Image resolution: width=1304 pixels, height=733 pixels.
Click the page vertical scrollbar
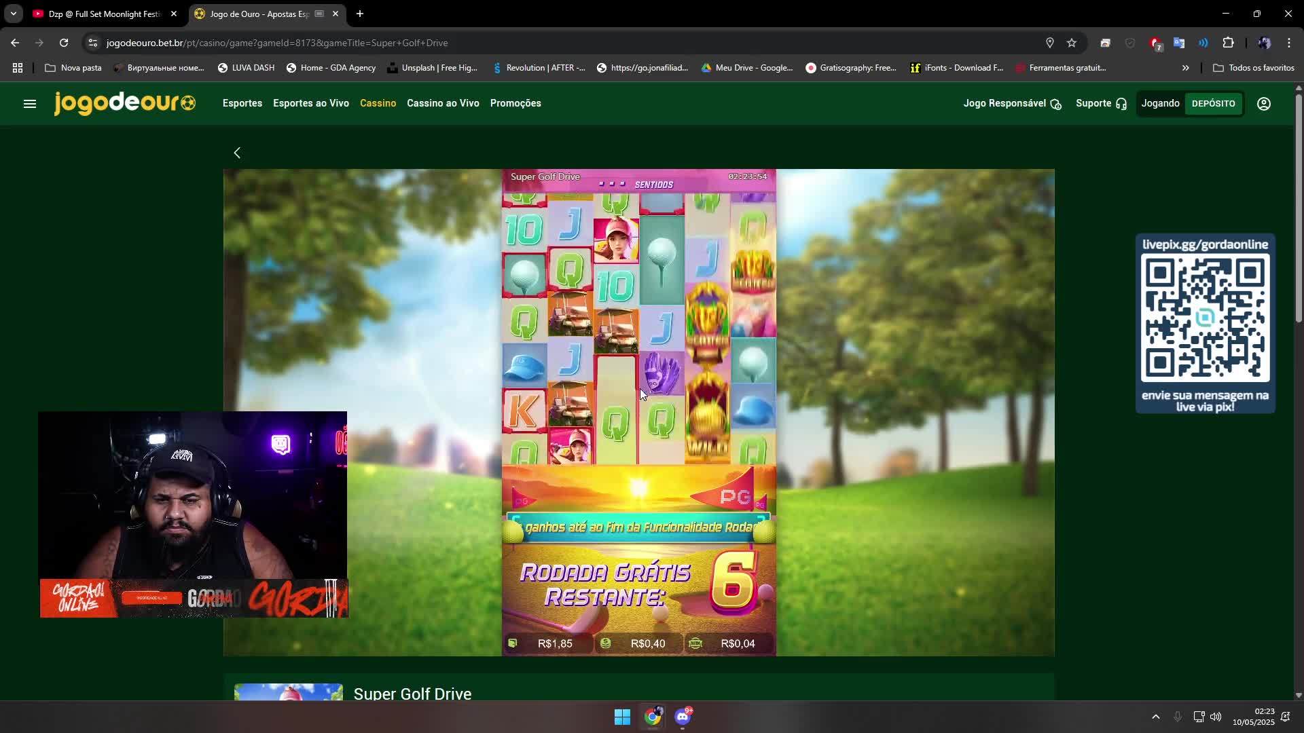click(1299, 209)
